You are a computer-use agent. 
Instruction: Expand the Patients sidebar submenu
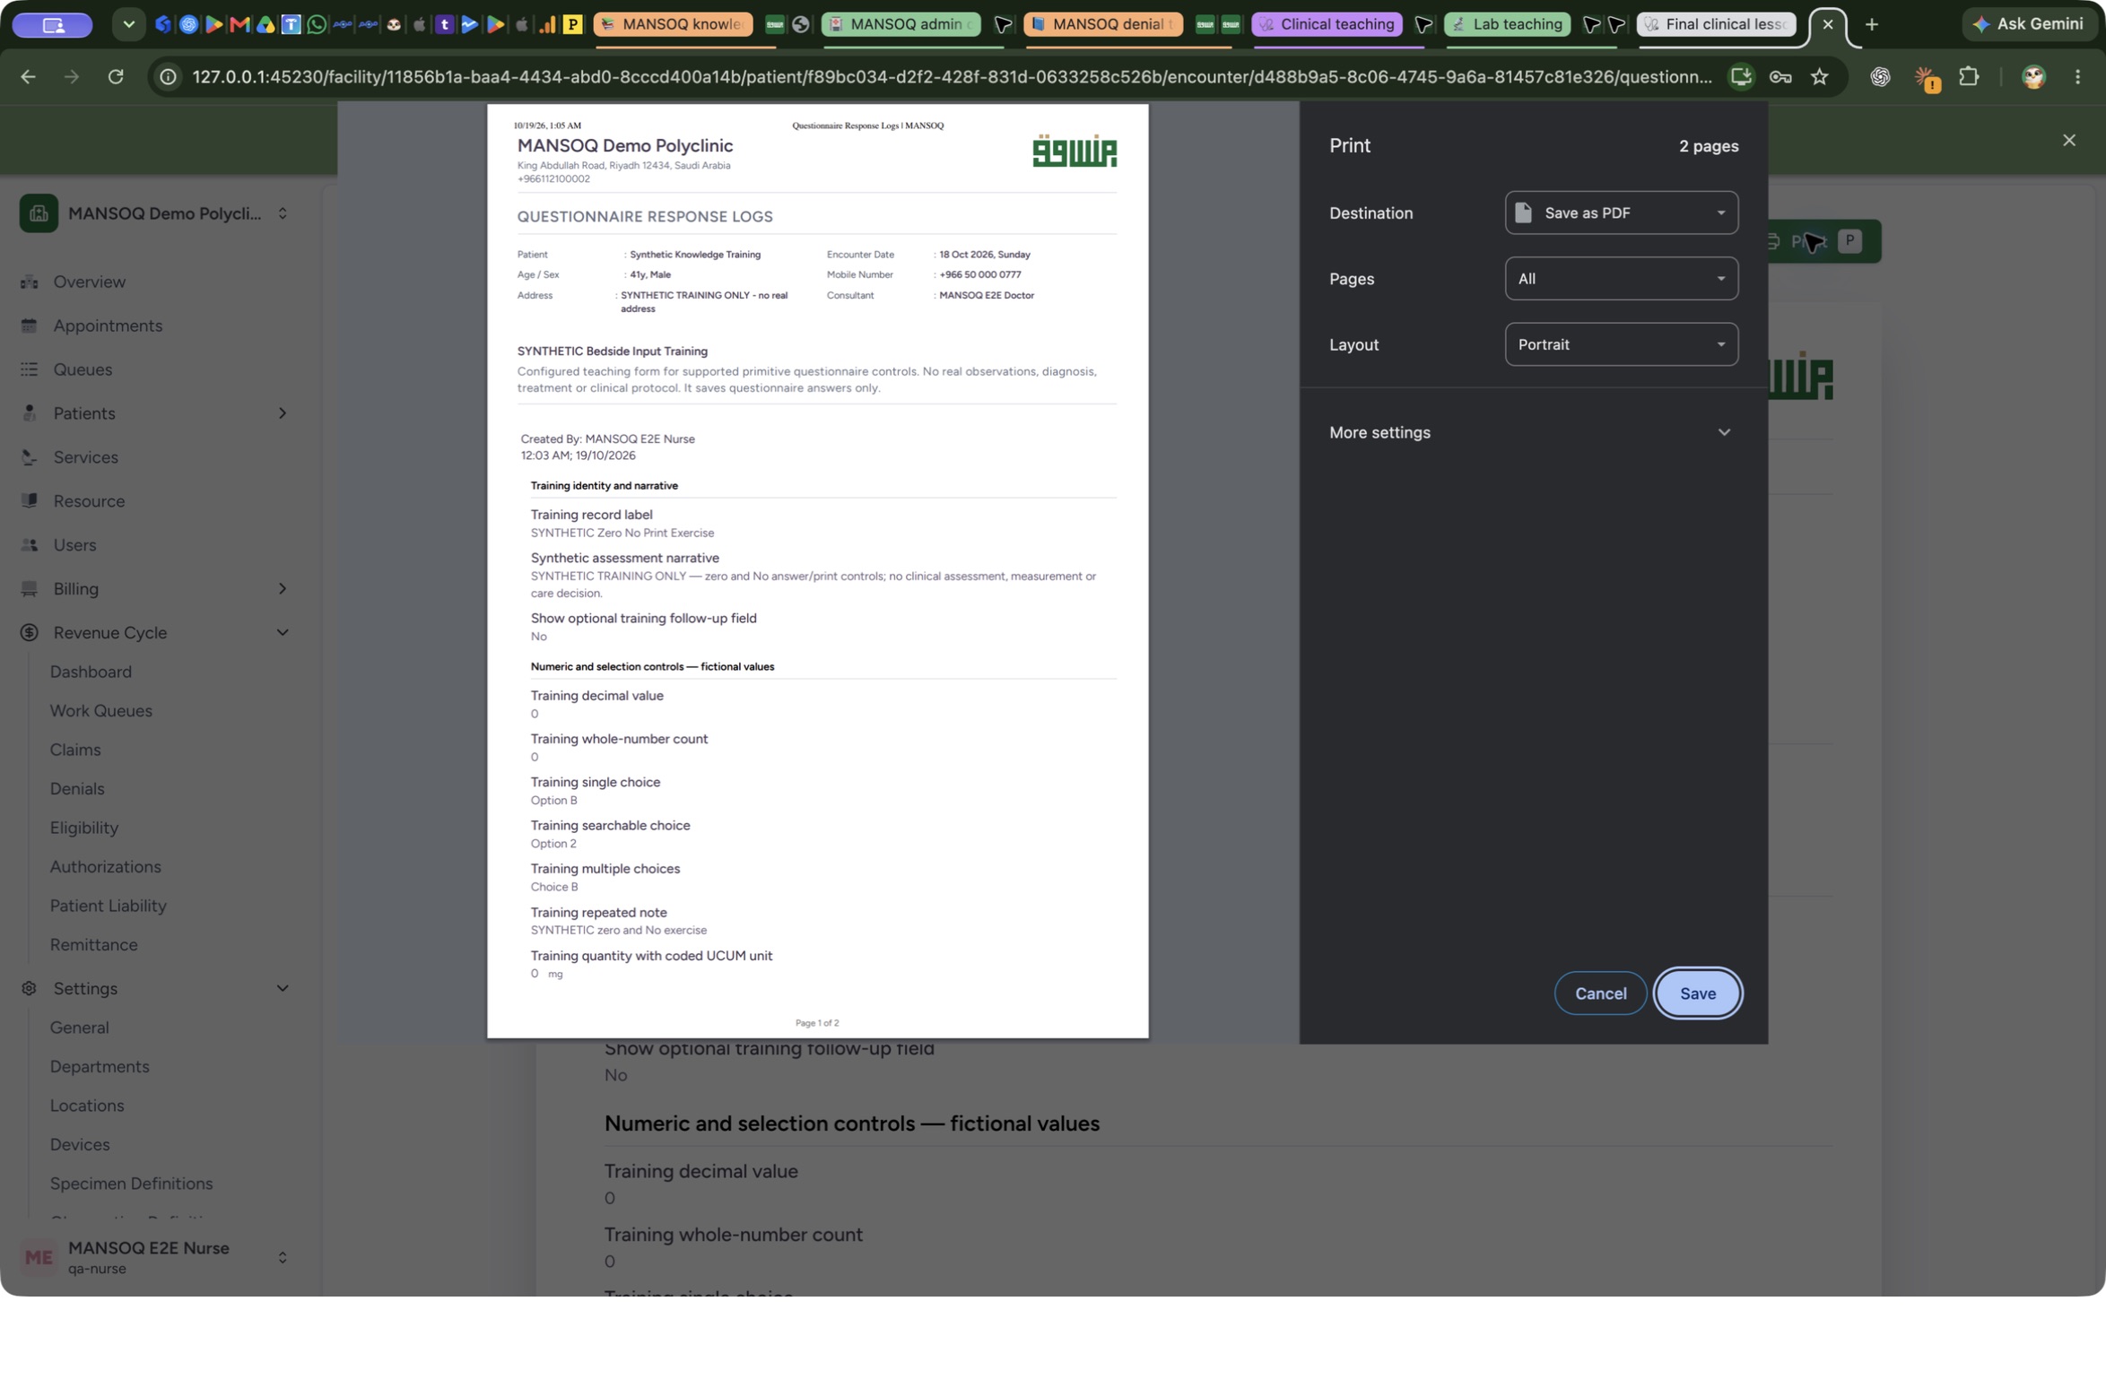coord(283,413)
